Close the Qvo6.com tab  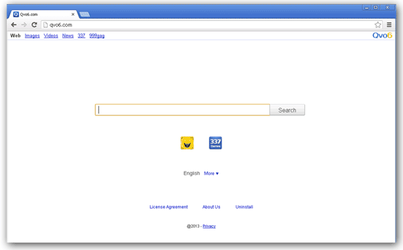click(x=73, y=14)
